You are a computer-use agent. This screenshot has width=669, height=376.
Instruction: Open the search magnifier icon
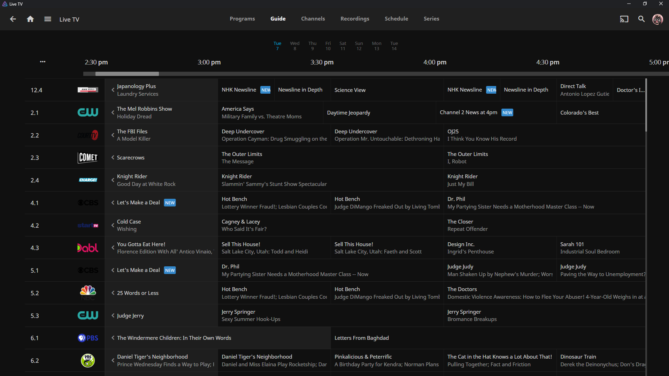(641, 19)
